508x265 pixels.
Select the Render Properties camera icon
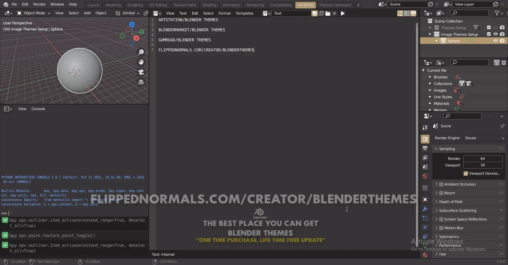(x=426, y=139)
